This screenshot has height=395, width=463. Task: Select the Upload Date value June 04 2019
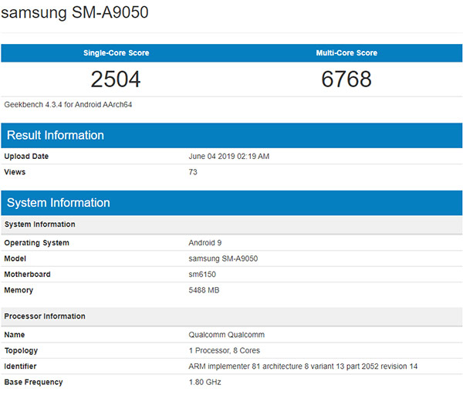(228, 157)
